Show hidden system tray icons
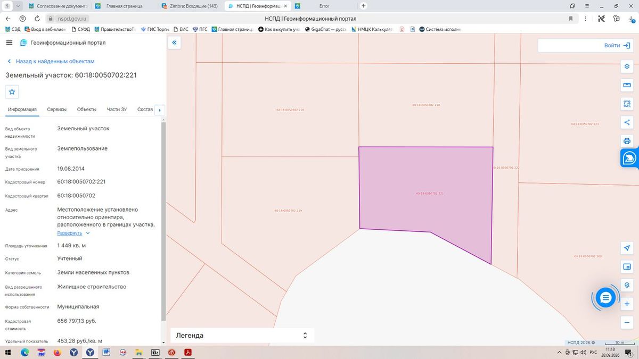This screenshot has width=639, height=359. pos(559,353)
